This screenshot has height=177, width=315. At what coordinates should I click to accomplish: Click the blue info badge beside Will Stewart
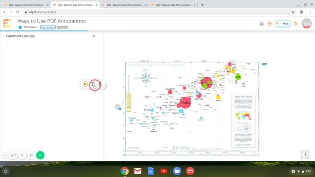(x=20, y=28)
